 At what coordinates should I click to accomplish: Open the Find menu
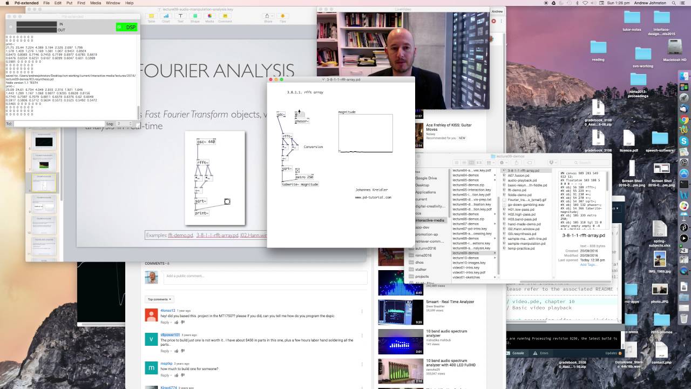pos(81,3)
